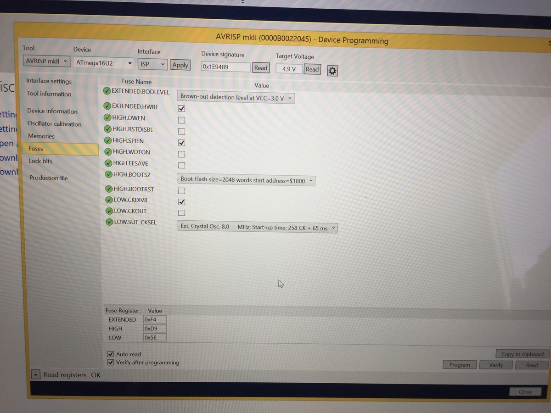Click the Copy to clipboard button
The height and width of the screenshot is (413, 551).
523,354
